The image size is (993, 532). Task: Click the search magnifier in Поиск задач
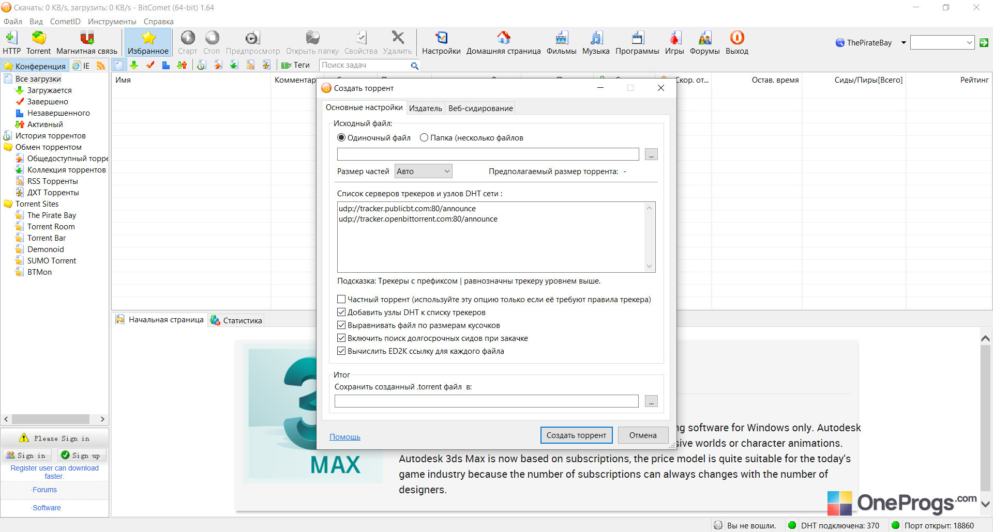click(x=414, y=66)
